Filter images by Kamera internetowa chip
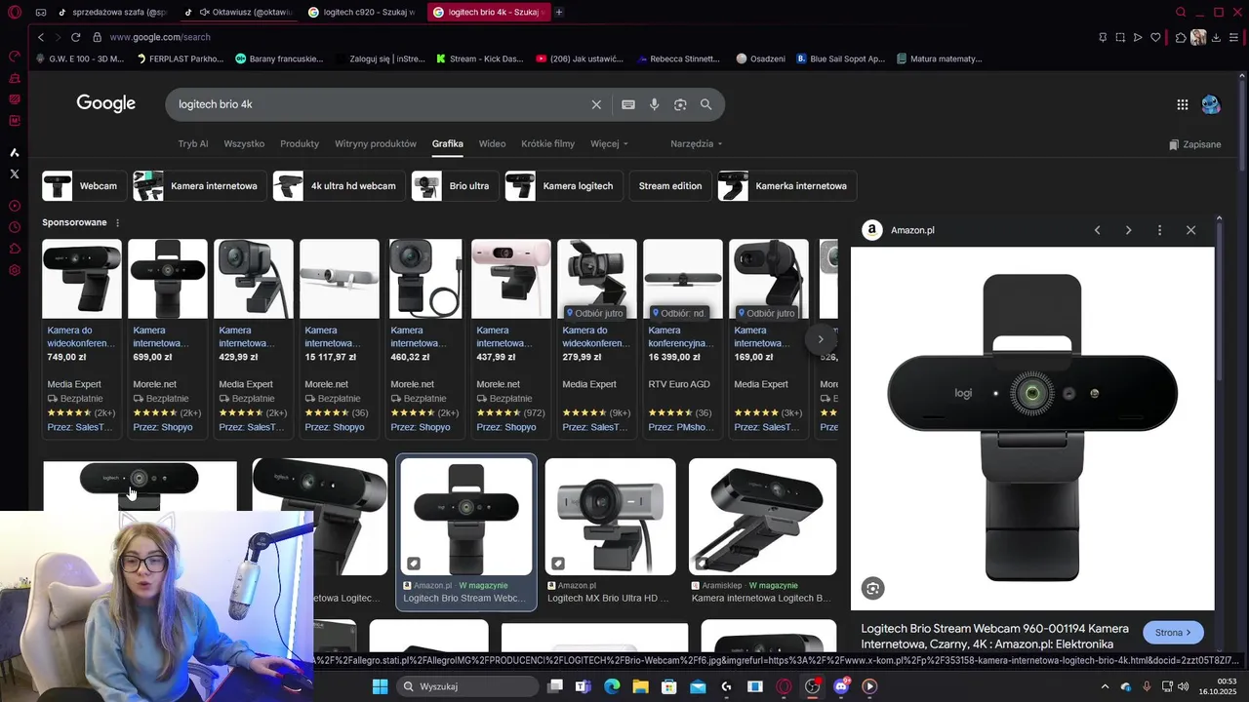The image size is (1249, 702). (x=199, y=186)
